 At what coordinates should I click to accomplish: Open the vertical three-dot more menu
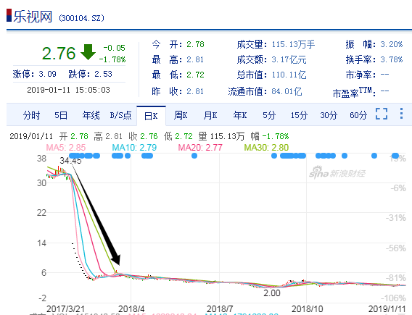click(401, 113)
